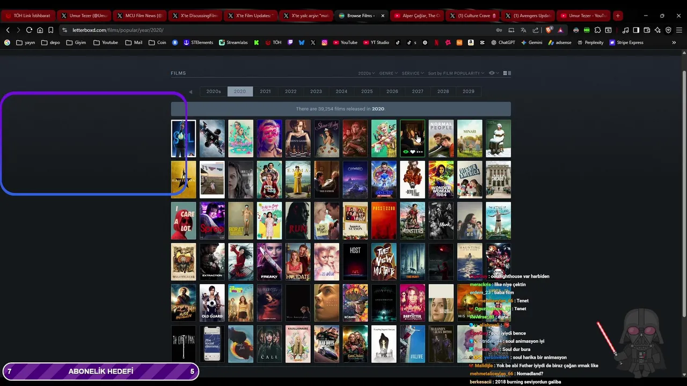Open the 2020s decade dropdown
This screenshot has height=386, width=687.
point(366,73)
